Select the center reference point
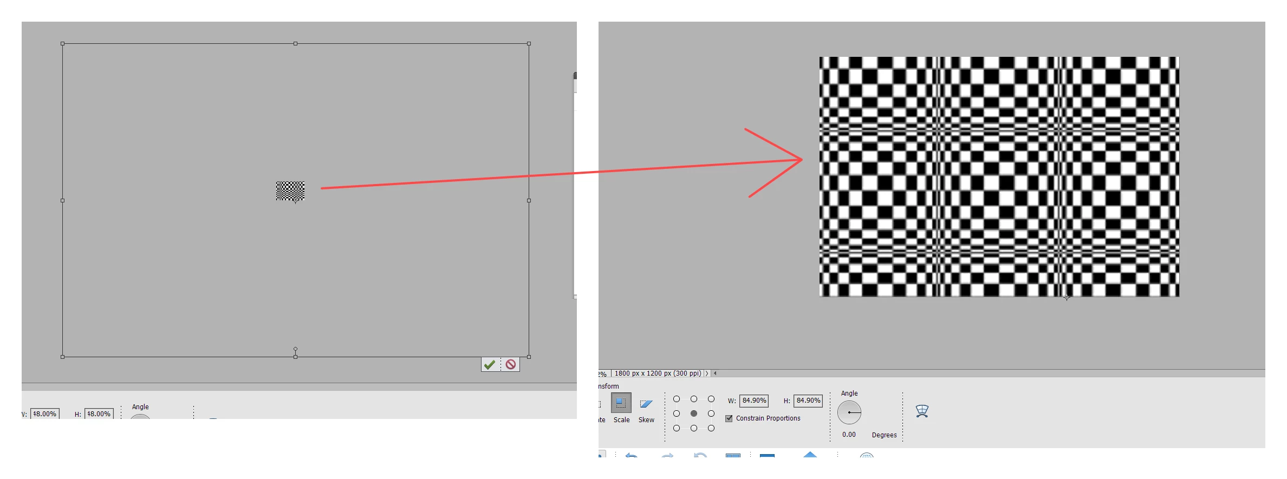Viewport: 1287px width, 479px height. coord(694,414)
